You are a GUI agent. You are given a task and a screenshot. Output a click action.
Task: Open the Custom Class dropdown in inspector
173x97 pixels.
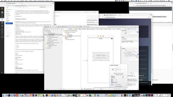click(138, 32)
